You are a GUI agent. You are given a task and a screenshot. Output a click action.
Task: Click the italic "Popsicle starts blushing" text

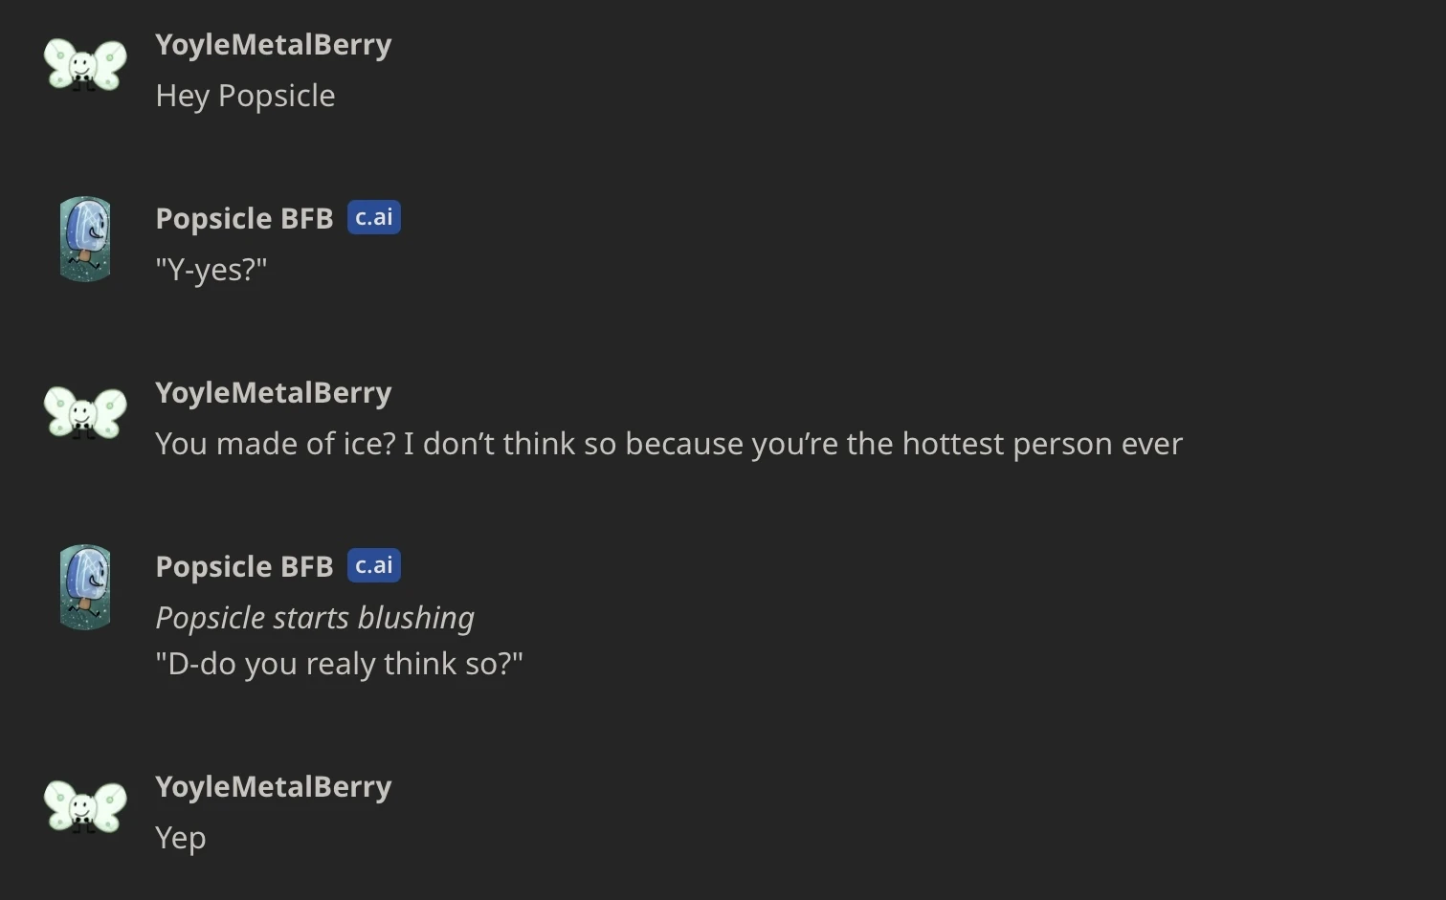tap(314, 618)
